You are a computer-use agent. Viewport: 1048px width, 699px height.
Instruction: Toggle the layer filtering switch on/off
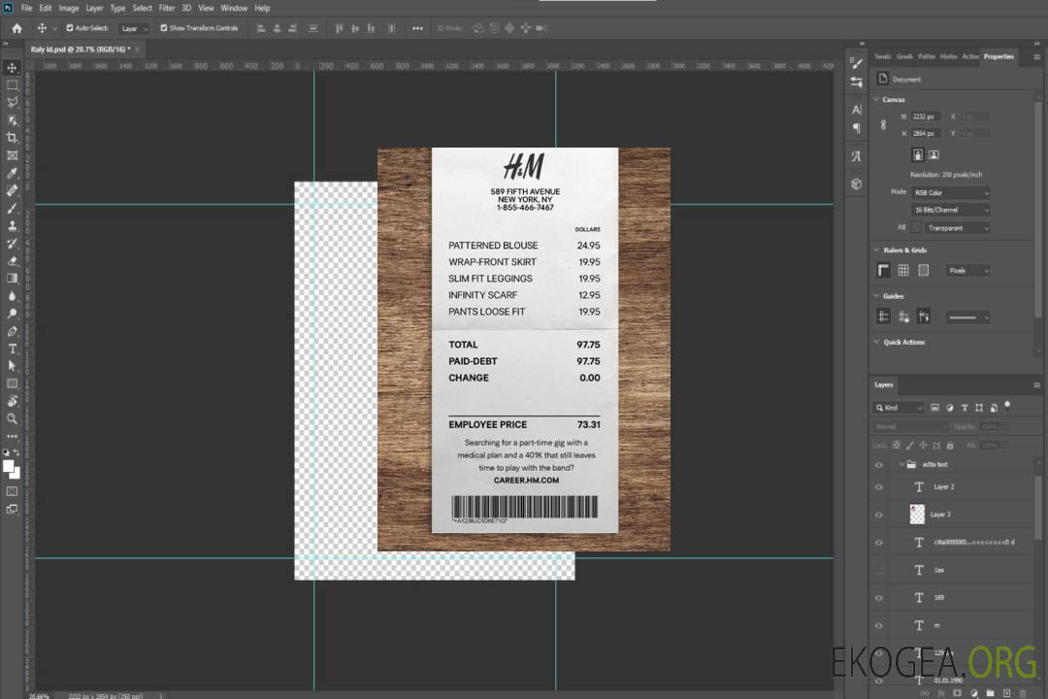(1007, 406)
